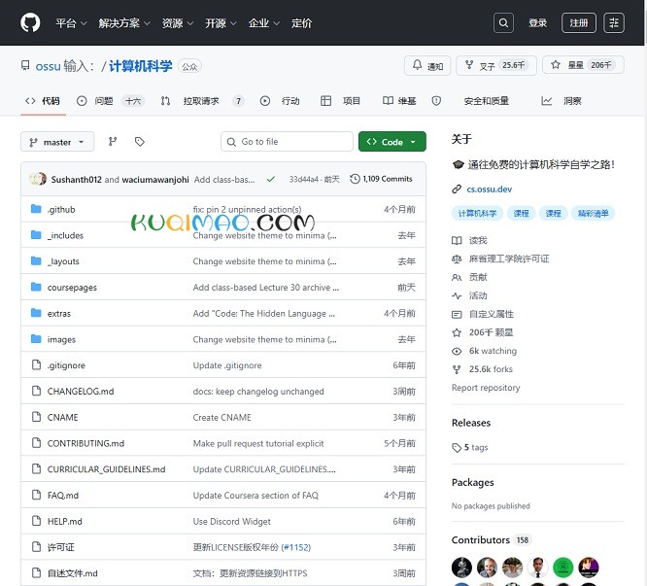
Task: Switch to the 安全和质量 tab
Action: tap(470, 101)
